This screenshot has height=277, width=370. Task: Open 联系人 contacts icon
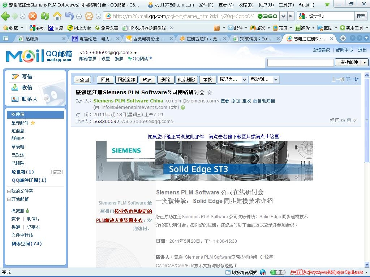click(x=15, y=99)
